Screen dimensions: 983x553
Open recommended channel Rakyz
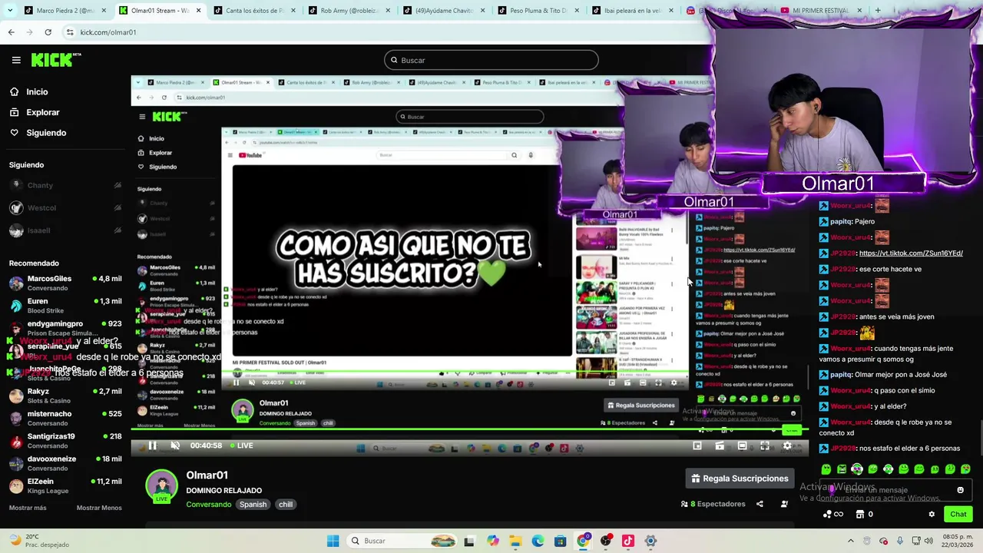65,396
